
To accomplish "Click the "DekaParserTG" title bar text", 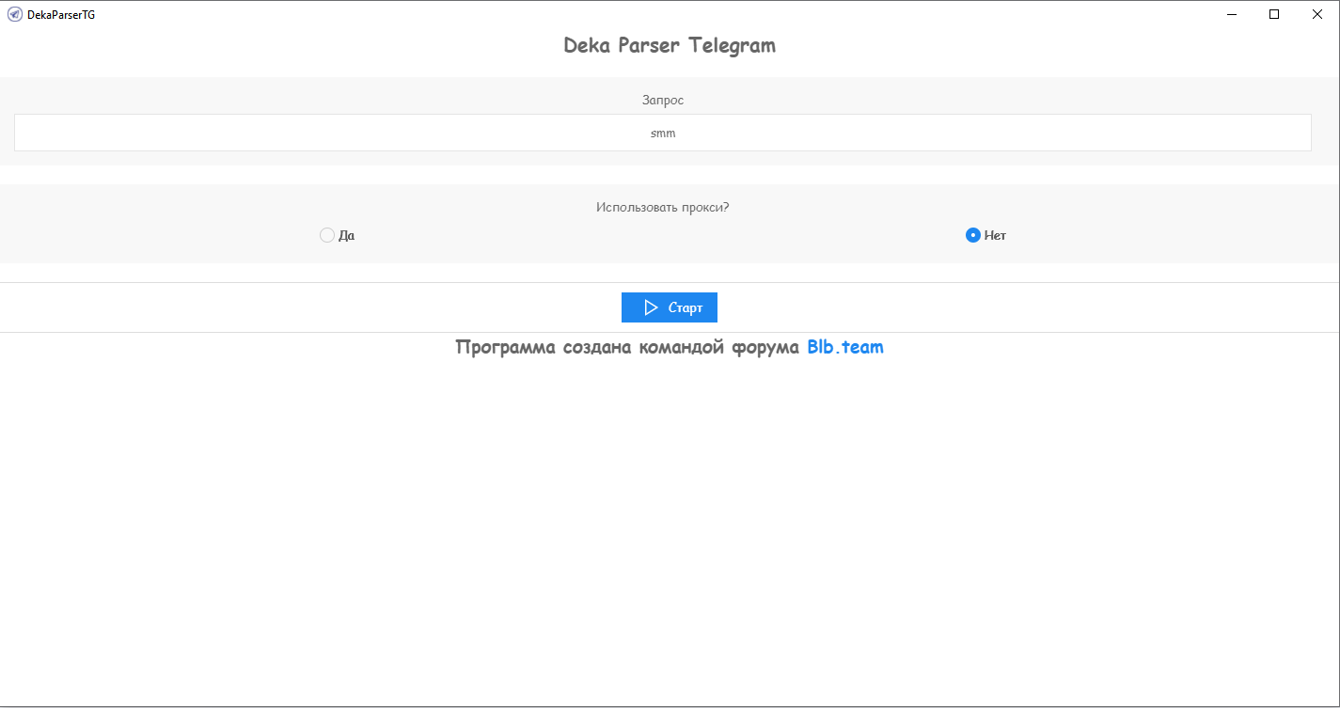I will coord(61,15).
